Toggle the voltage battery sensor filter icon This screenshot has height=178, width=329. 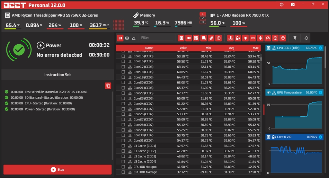(238, 38)
